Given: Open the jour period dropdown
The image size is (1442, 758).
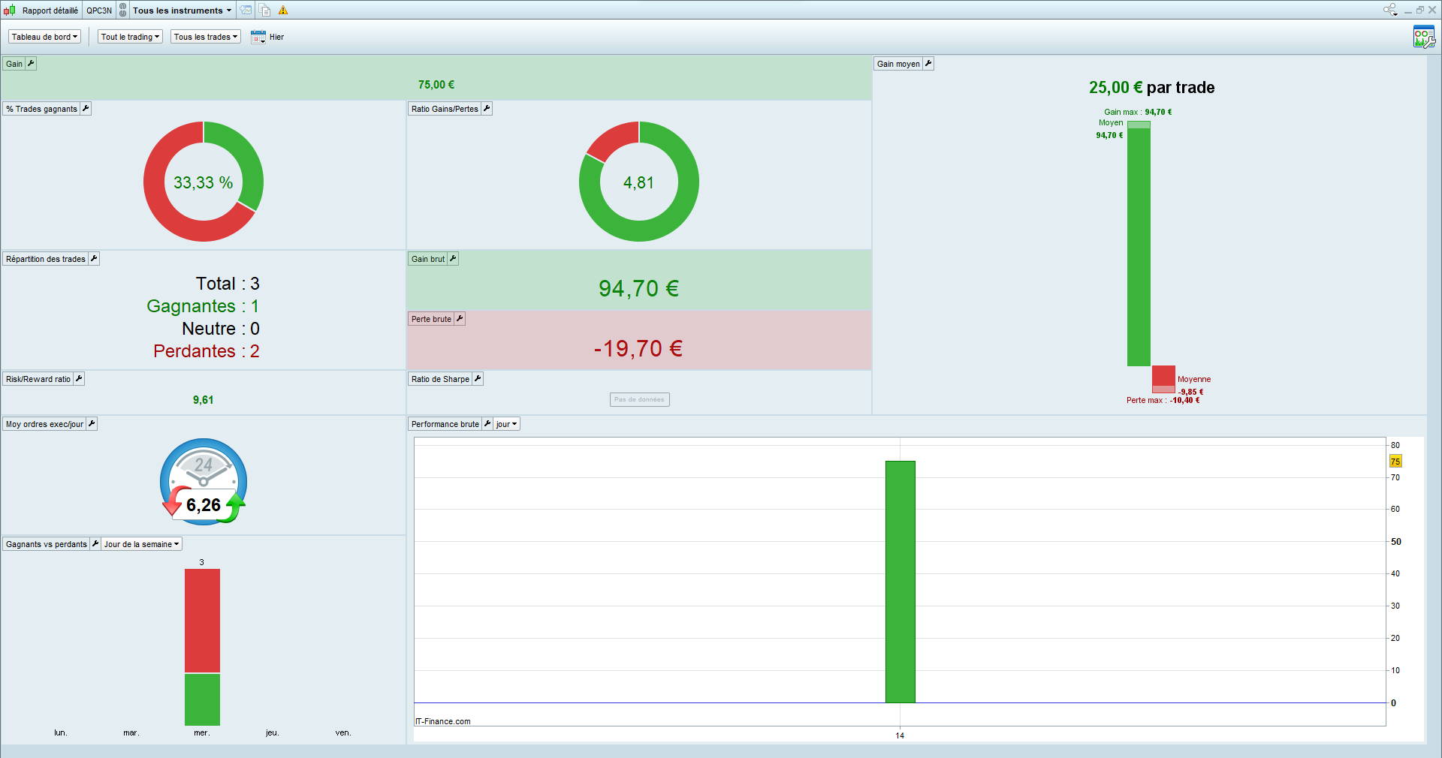Looking at the screenshot, I should pyautogui.click(x=507, y=424).
